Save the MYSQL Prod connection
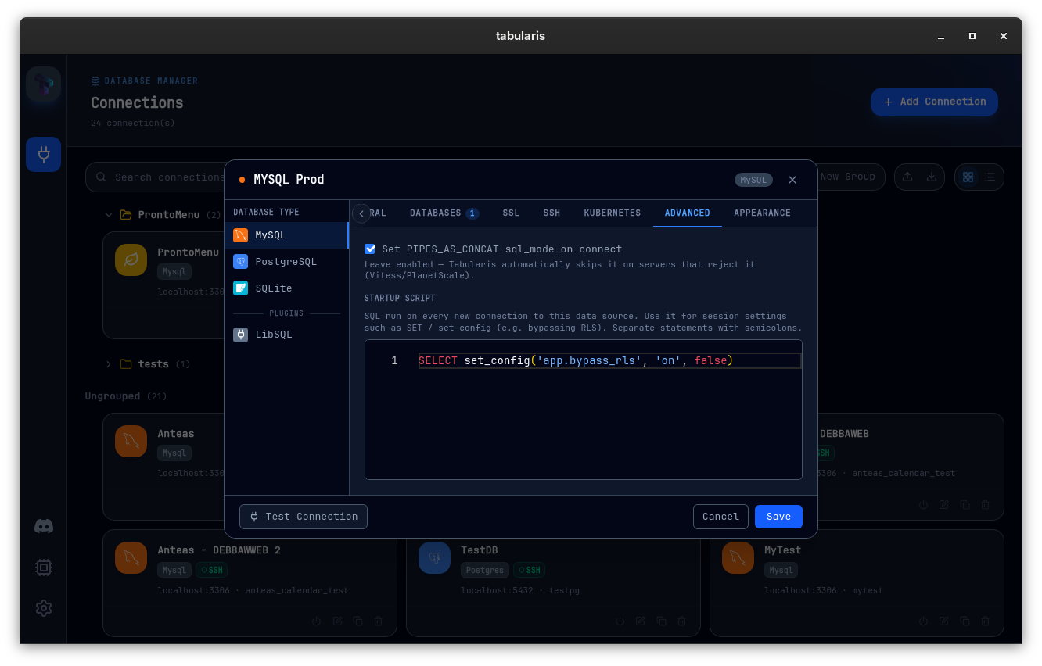 click(778, 517)
